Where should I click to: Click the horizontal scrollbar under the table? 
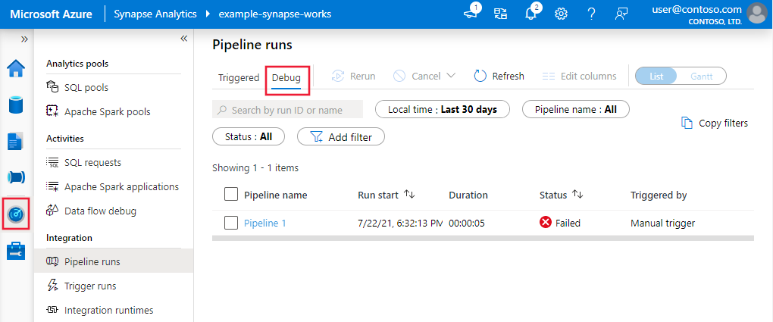click(483, 238)
